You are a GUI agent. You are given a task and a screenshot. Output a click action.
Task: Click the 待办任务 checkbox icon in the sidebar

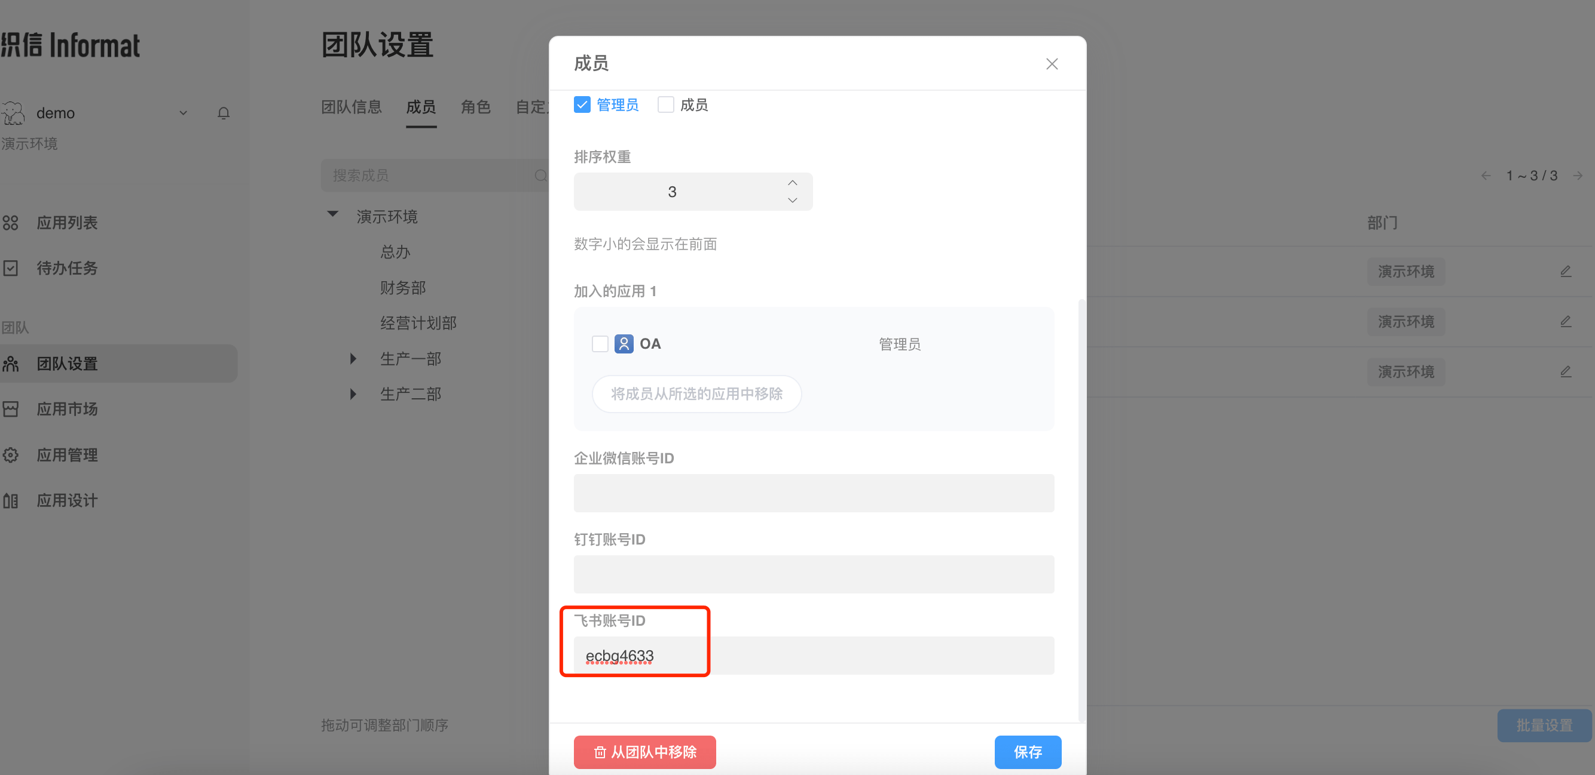pos(11,269)
